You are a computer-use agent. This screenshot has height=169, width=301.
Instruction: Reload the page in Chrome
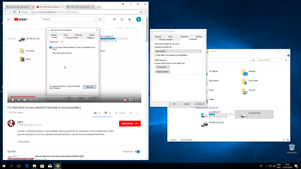[14, 12]
